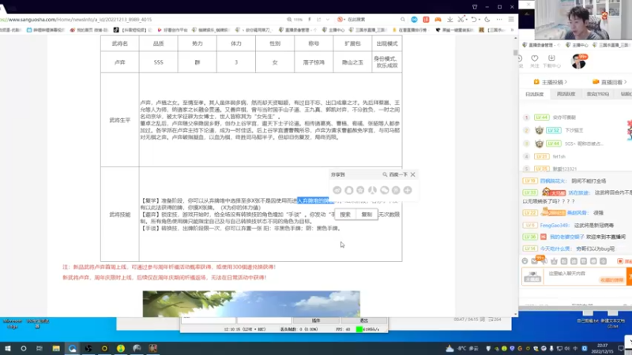Click the 卢弈 name cell in table
Viewport: 632px width, 355px height.
120,62
